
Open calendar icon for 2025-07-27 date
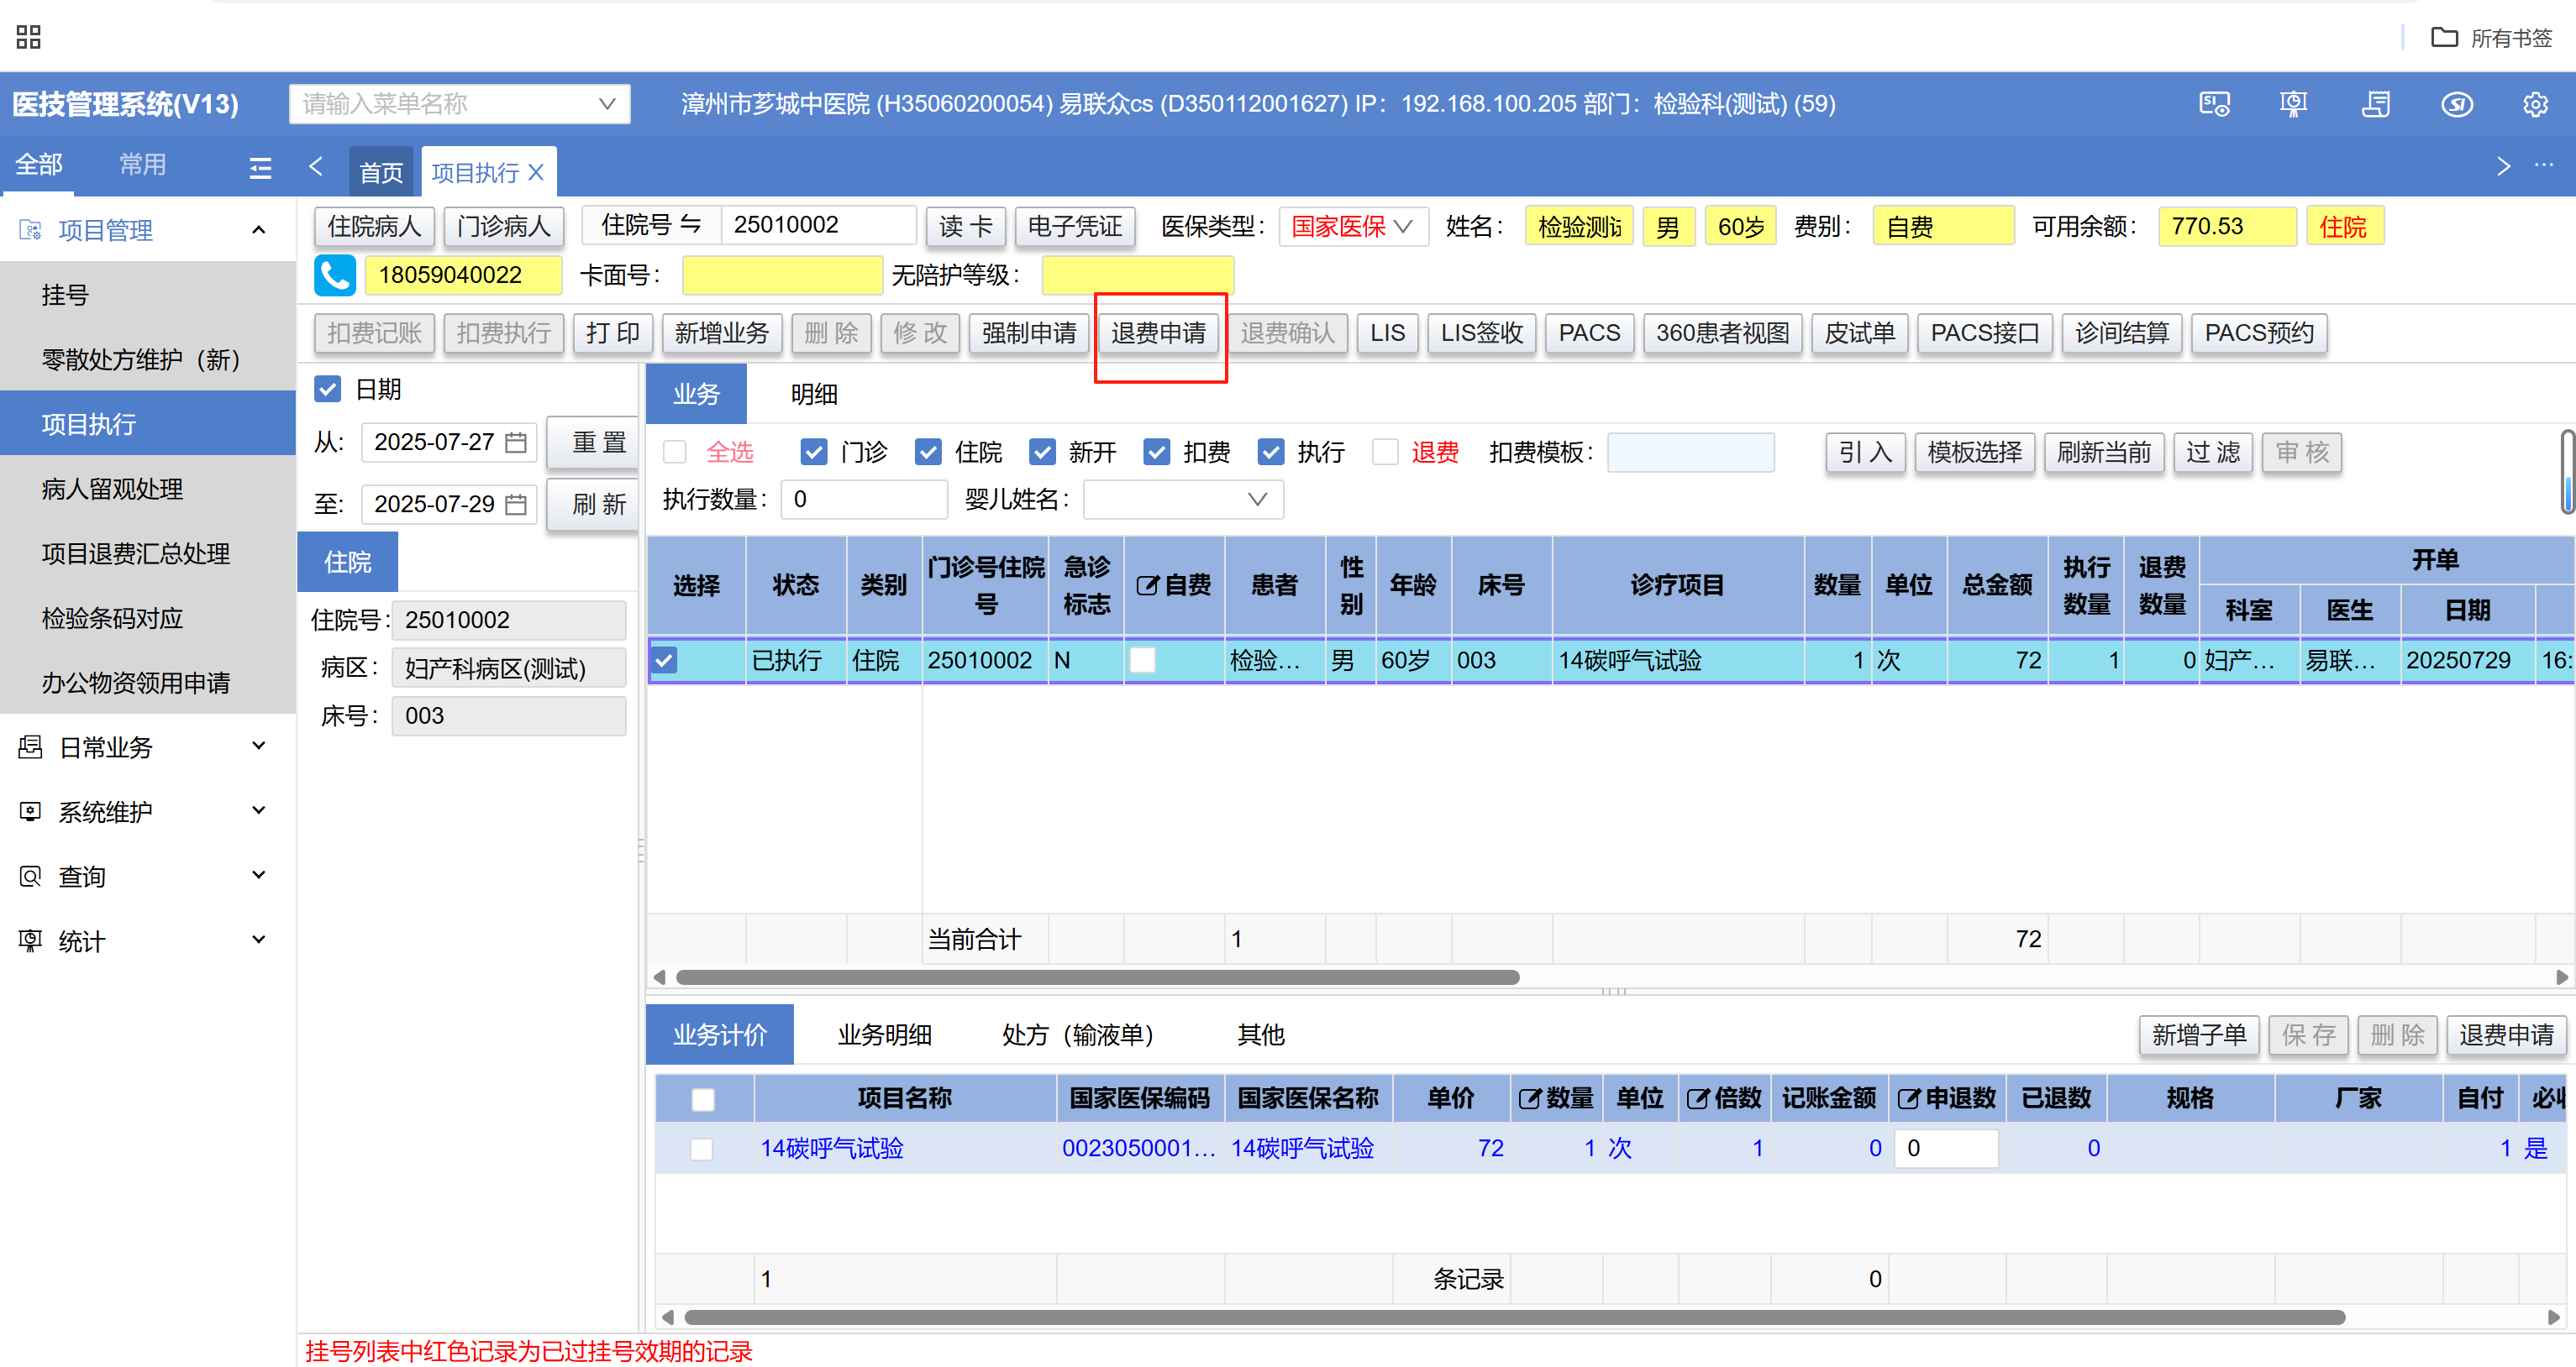click(516, 443)
